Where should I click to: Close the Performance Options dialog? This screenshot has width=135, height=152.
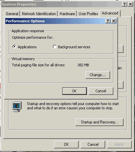click(114, 21)
